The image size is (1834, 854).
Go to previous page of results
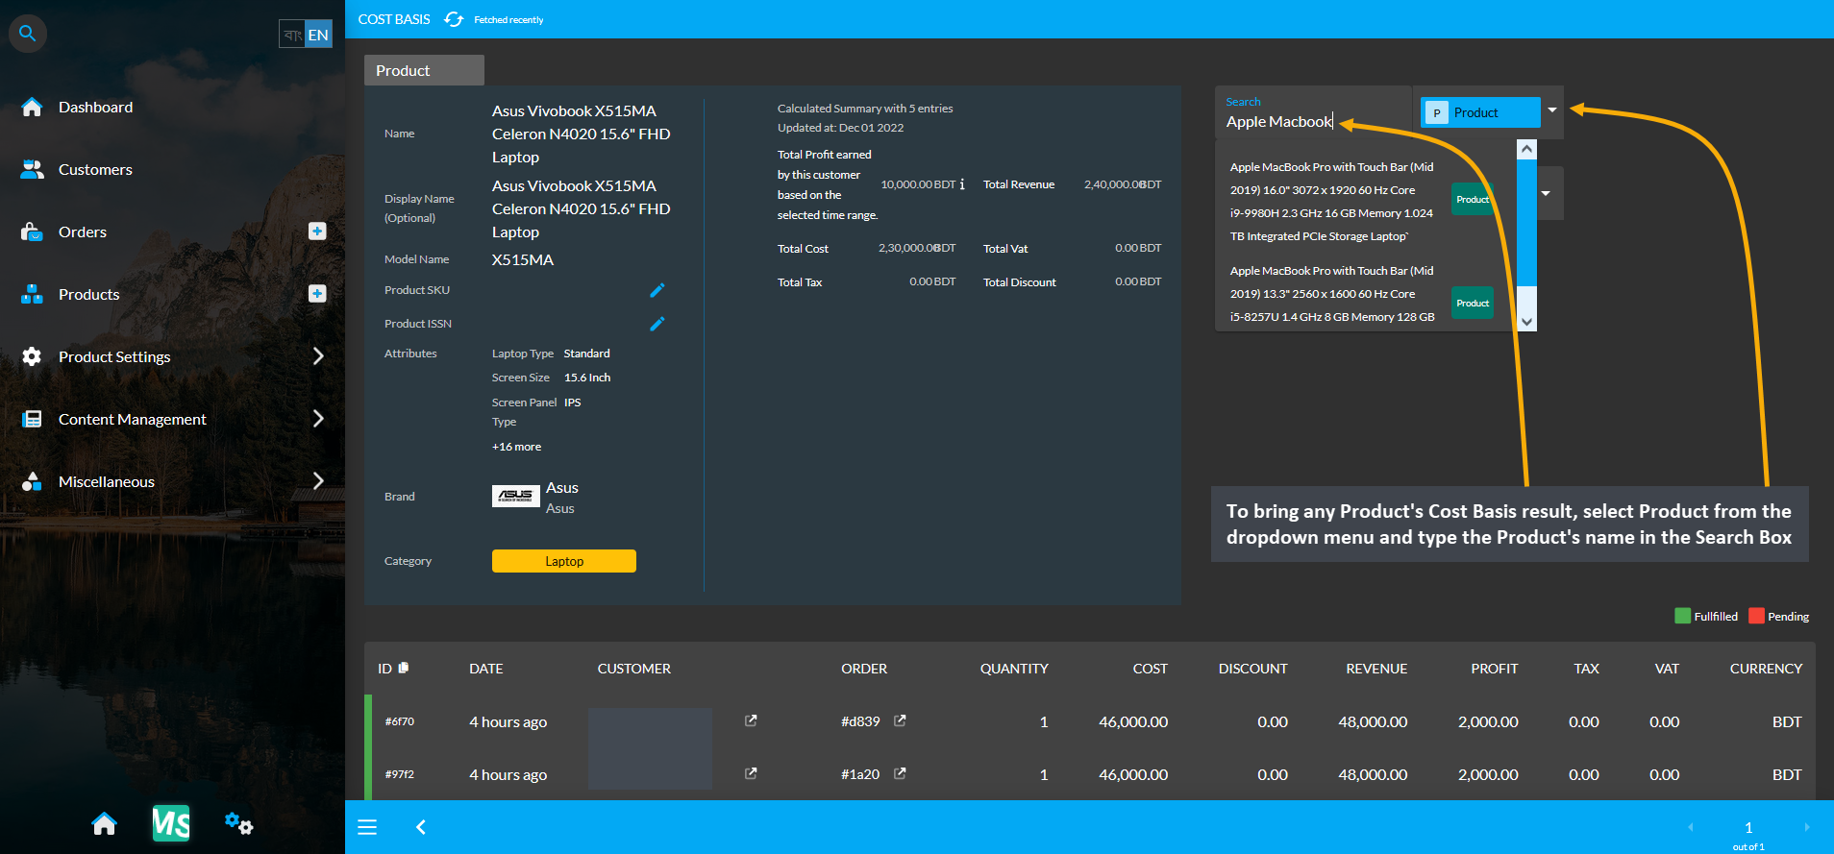pyautogui.click(x=1690, y=827)
